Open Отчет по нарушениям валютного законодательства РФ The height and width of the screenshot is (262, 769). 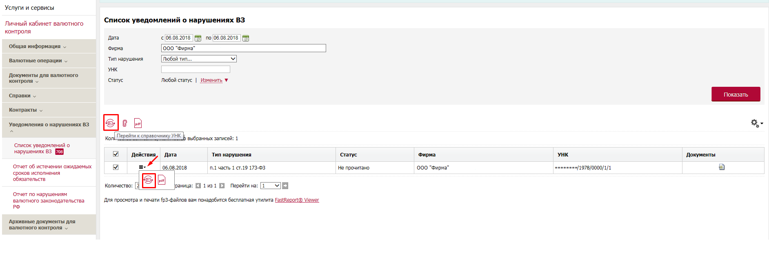49,200
